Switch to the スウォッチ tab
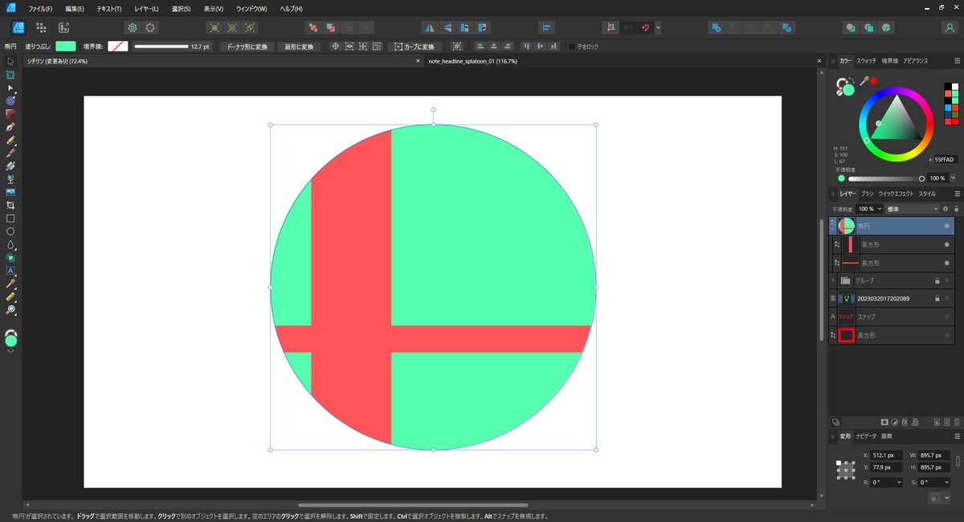Image resolution: width=964 pixels, height=522 pixels. (x=866, y=61)
